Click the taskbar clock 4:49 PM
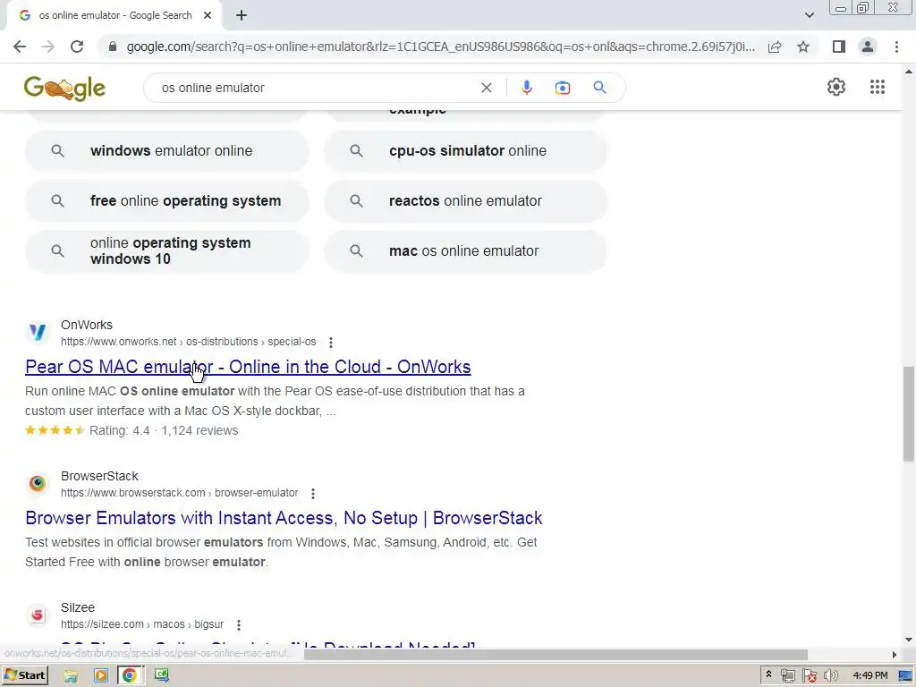916x687 pixels. click(x=869, y=676)
